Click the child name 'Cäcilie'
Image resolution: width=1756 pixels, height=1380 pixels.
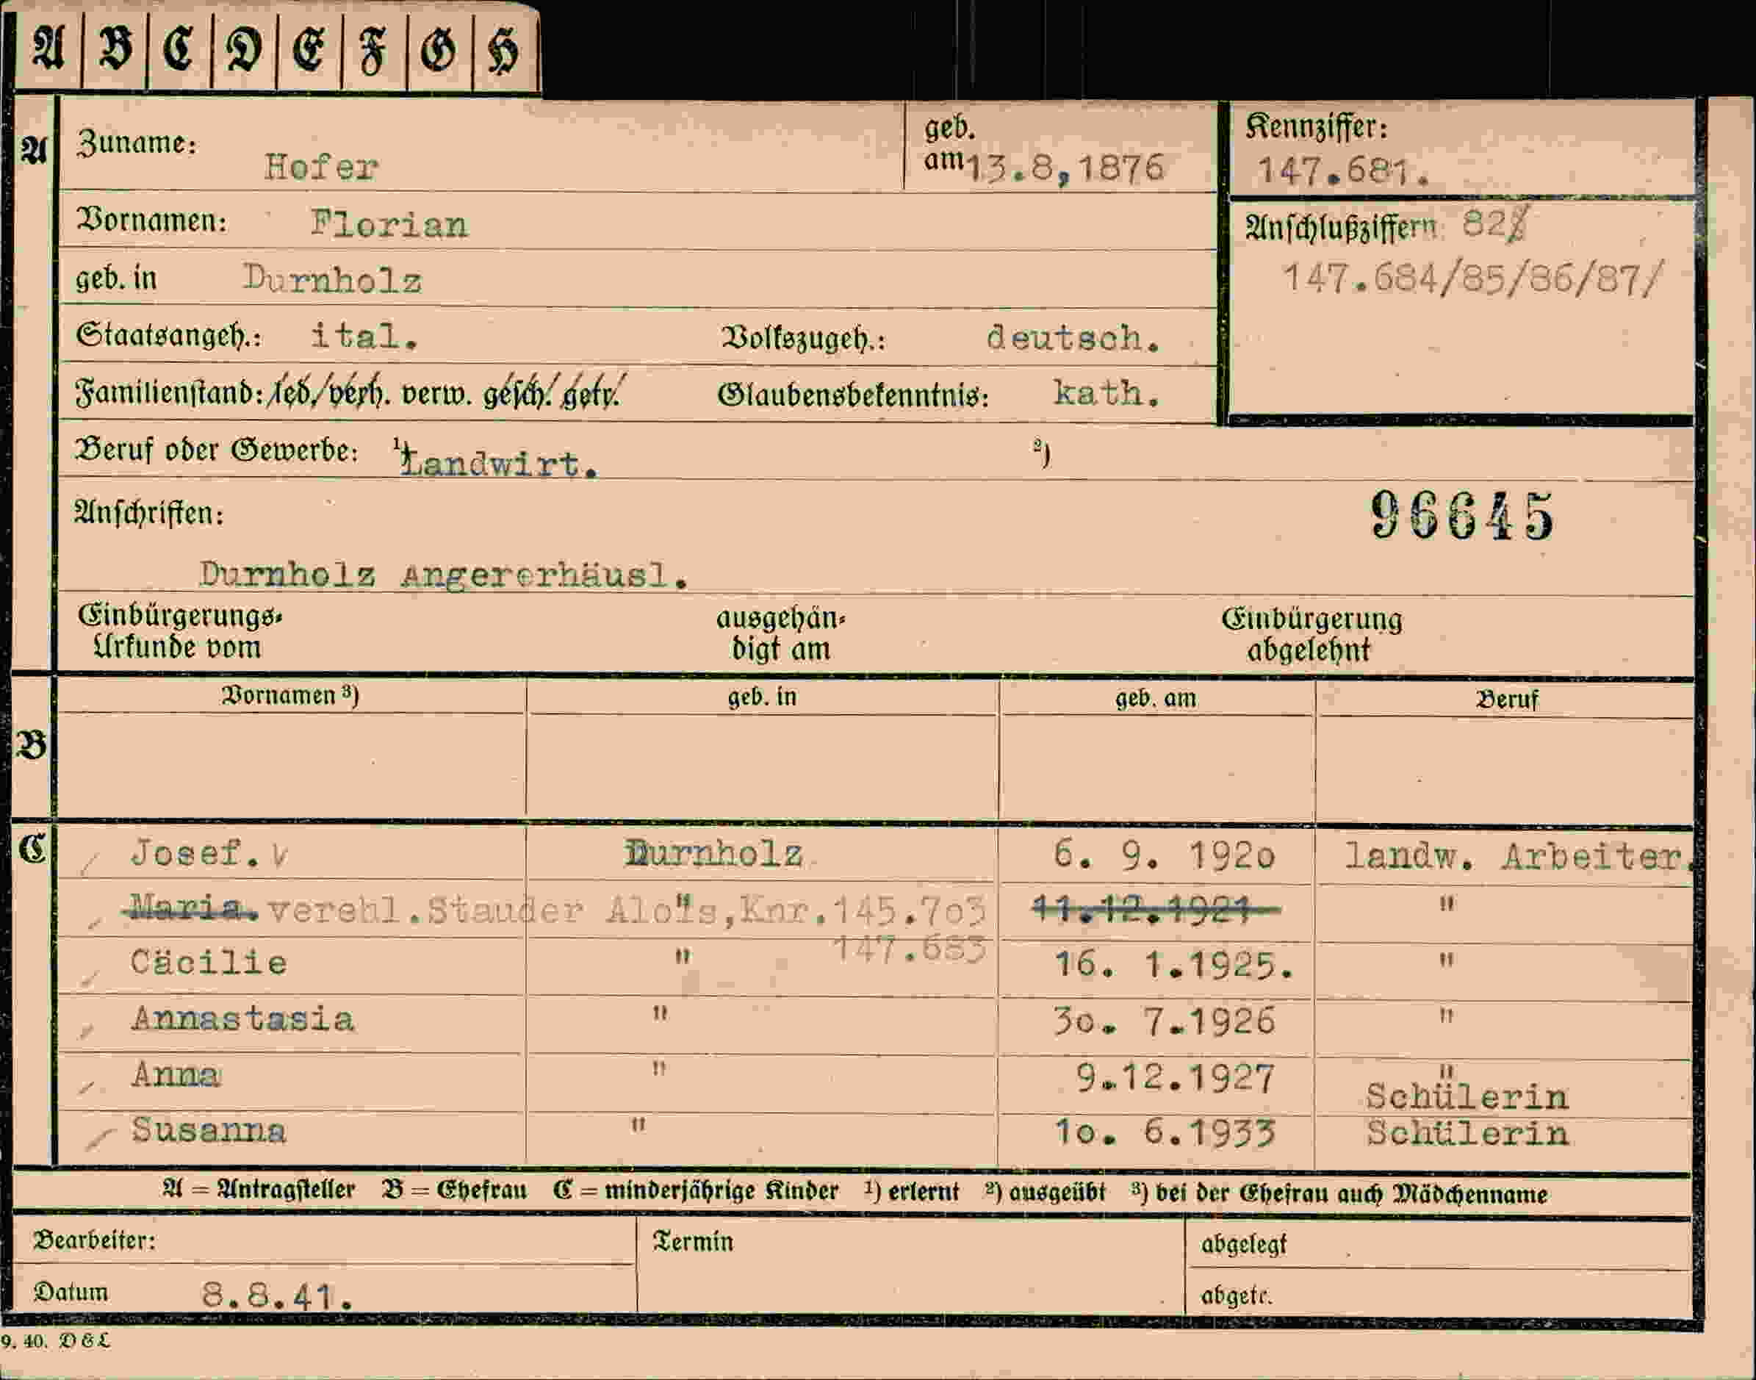coord(209,963)
